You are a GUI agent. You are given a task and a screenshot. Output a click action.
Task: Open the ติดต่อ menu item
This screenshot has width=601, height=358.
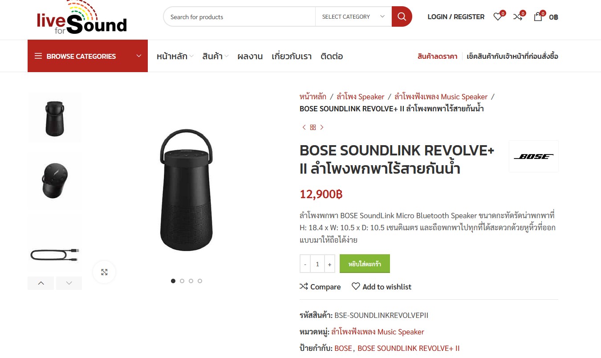click(x=332, y=57)
